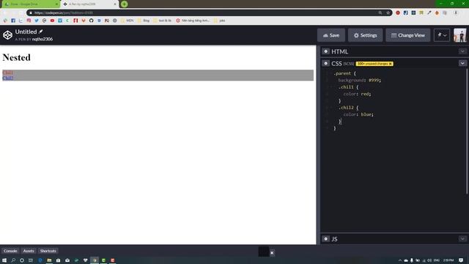Screen dimensions: 469x264
Task: Open the CSS editor settings gear
Action: click(325, 63)
